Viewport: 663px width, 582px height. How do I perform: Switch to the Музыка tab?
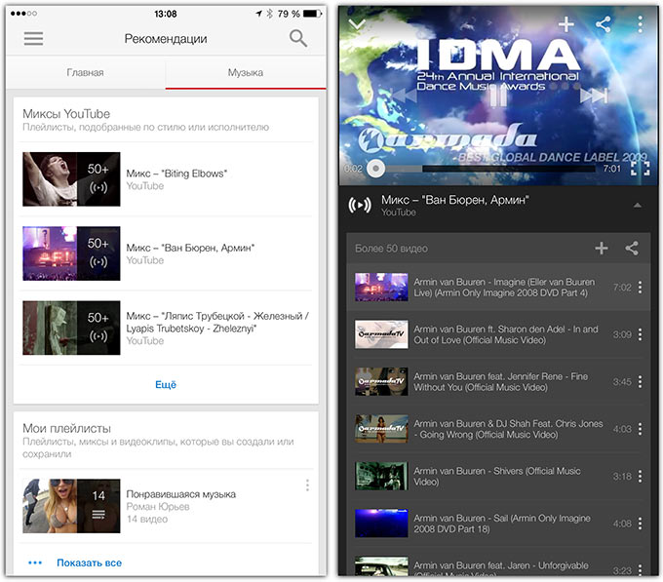tap(246, 73)
